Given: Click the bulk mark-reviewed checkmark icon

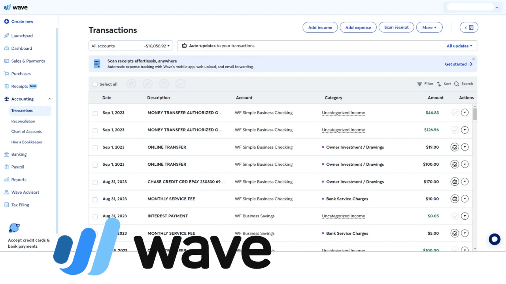Looking at the screenshot, I should (x=180, y=84).
